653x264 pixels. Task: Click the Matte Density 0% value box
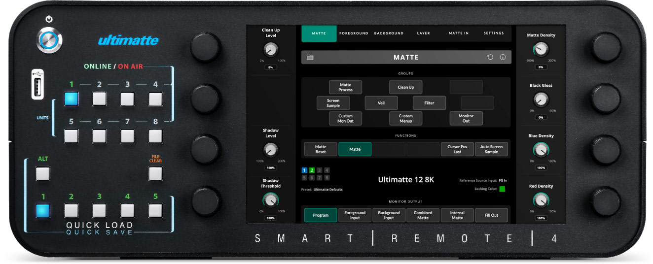point(541,67)
